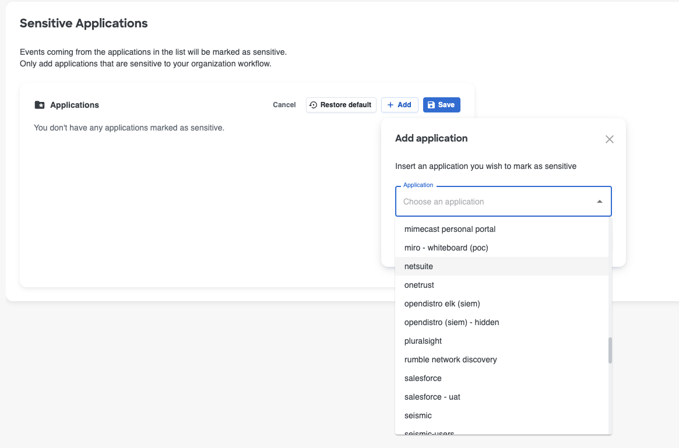Select salesforce application
The image size is (679, 448).
pyautogui.click(x=423, y=378)
